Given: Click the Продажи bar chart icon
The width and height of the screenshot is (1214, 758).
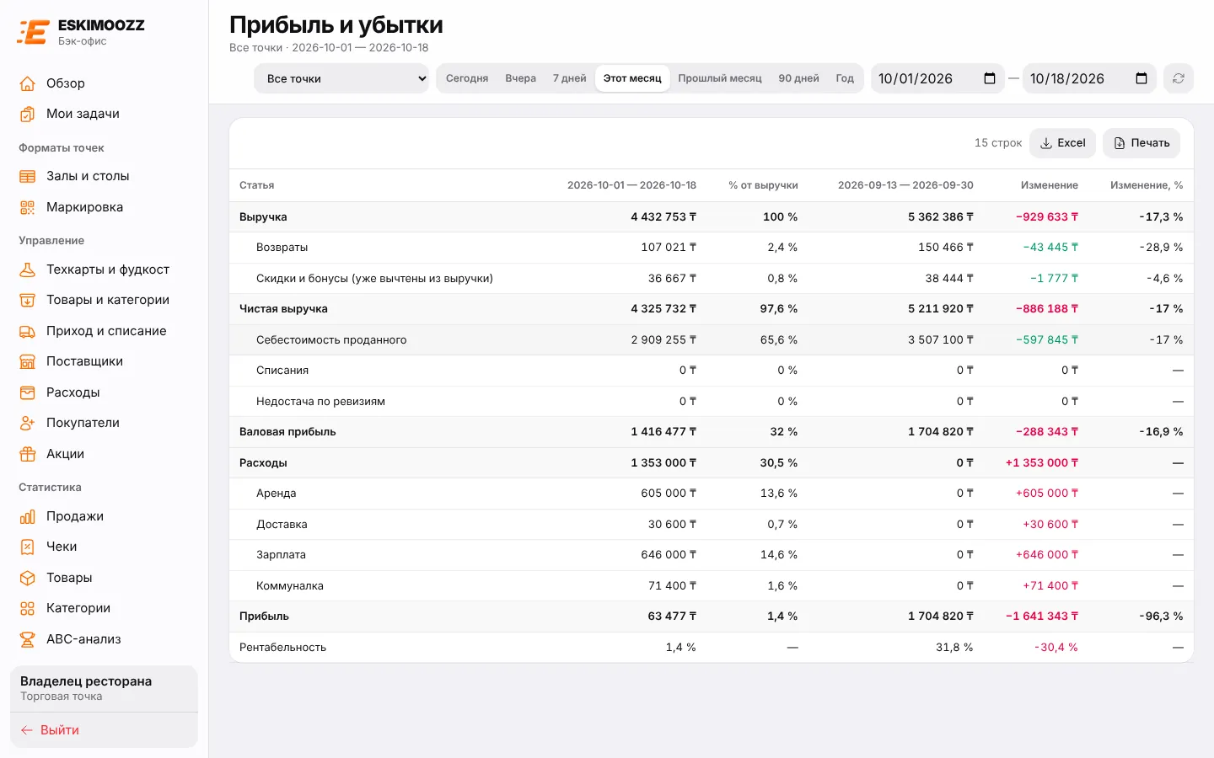Looking at the screenshot, I should (x=28, y=516).
